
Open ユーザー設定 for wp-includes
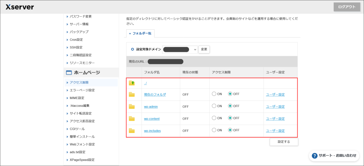tap(275, 131)
